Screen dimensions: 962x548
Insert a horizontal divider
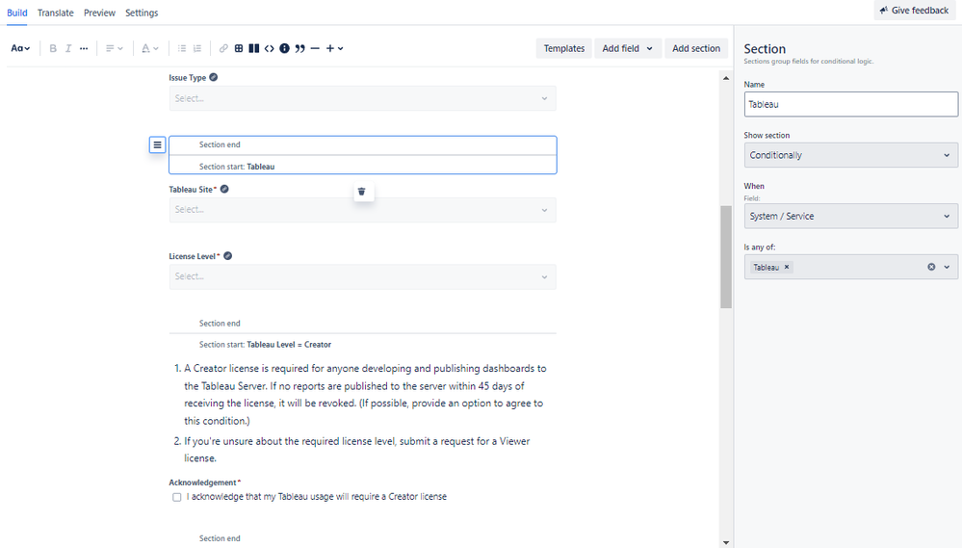315,48
